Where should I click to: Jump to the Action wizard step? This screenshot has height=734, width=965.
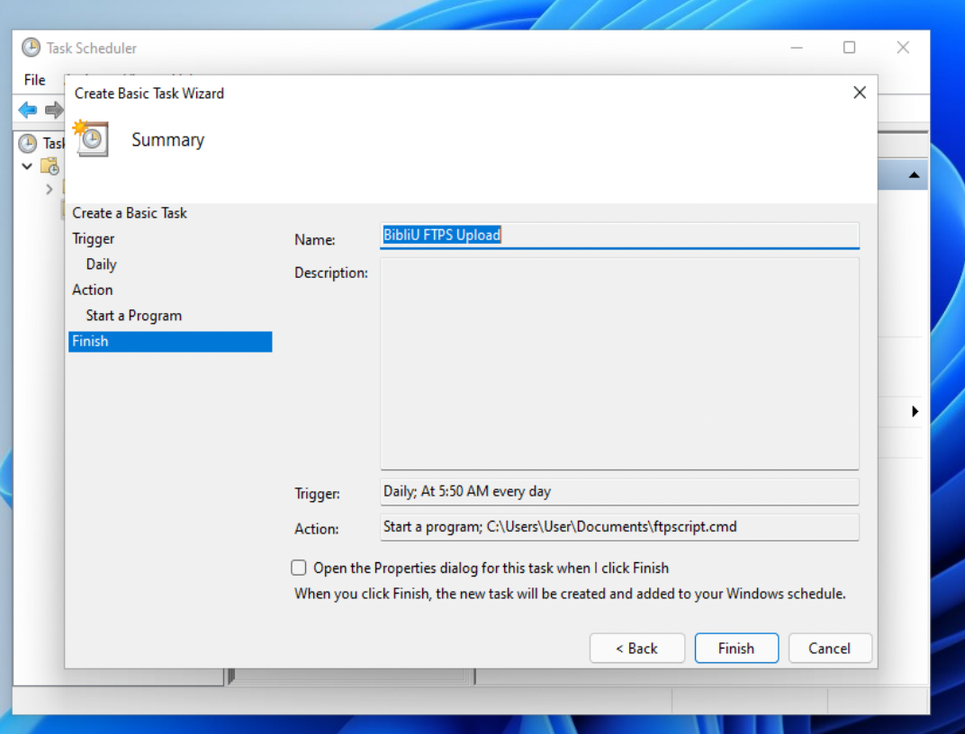tap(93, 290)
